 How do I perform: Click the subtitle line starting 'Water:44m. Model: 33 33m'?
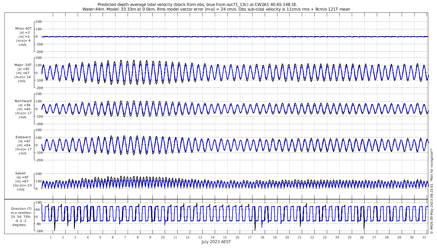tap(216, 9)
